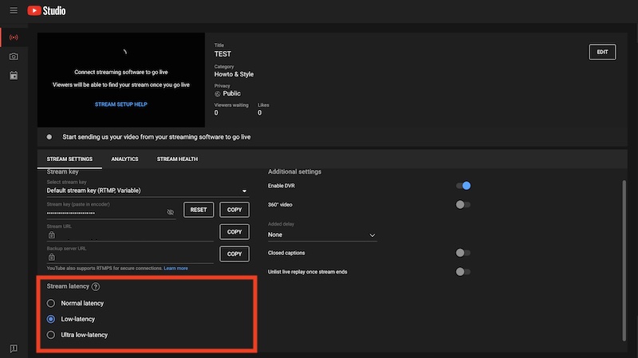Toggle Unlist live replay once stream ends
The image size is (638, 358).
coord(463,272)
